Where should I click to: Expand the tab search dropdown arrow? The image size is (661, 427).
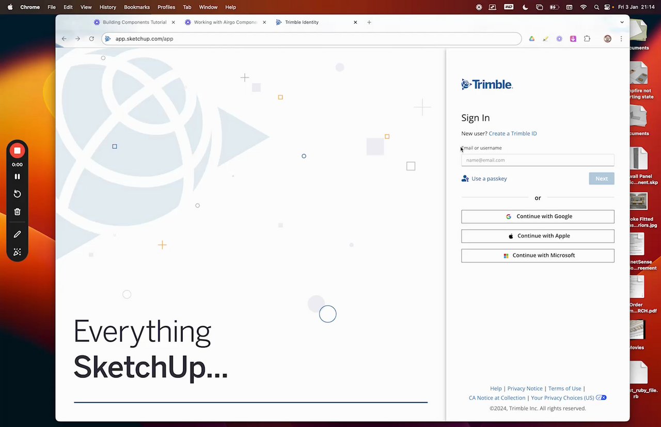coord(622,22)
